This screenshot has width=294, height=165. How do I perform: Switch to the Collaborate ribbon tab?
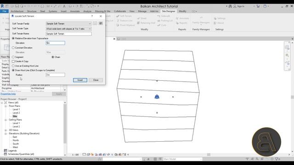pyautogui.click(x=120, y=11)
